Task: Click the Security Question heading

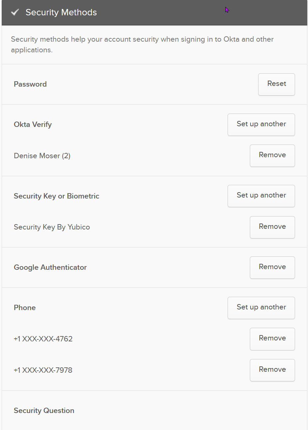Action: coord(44,411)
